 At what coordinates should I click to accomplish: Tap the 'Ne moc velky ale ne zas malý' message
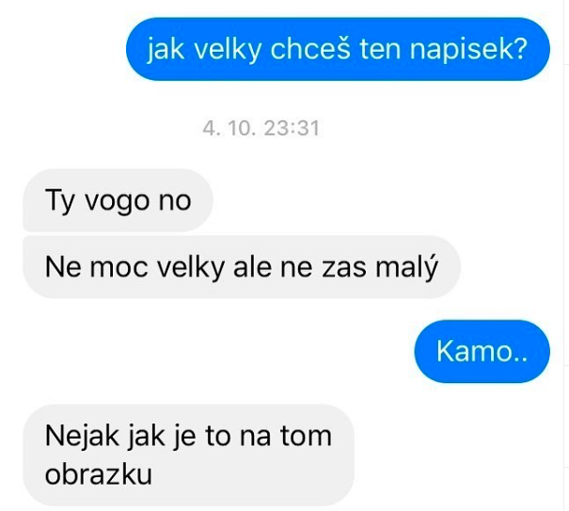[x=242, y=267]
